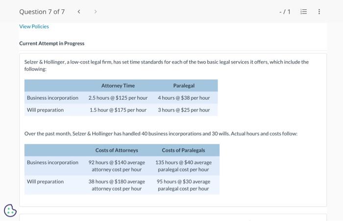Click the '- / 1' score indicator
The height and width of the screenshot is (221, 343).
click(x=285, y=12)
